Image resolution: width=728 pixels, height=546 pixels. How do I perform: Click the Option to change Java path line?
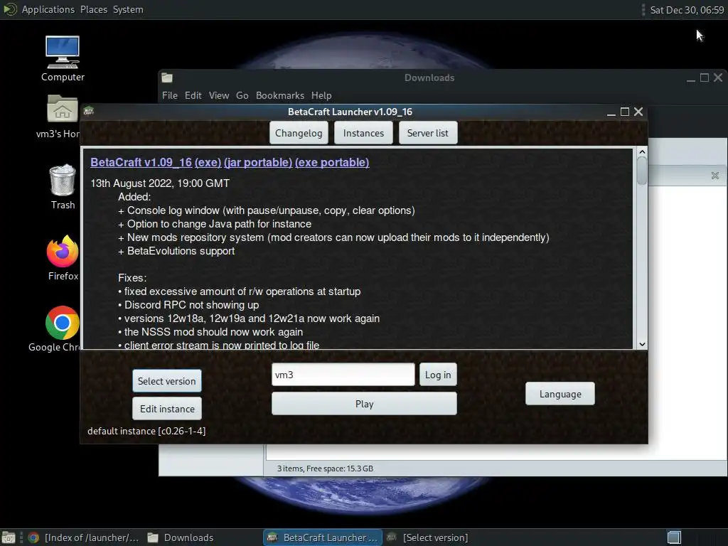215,224
